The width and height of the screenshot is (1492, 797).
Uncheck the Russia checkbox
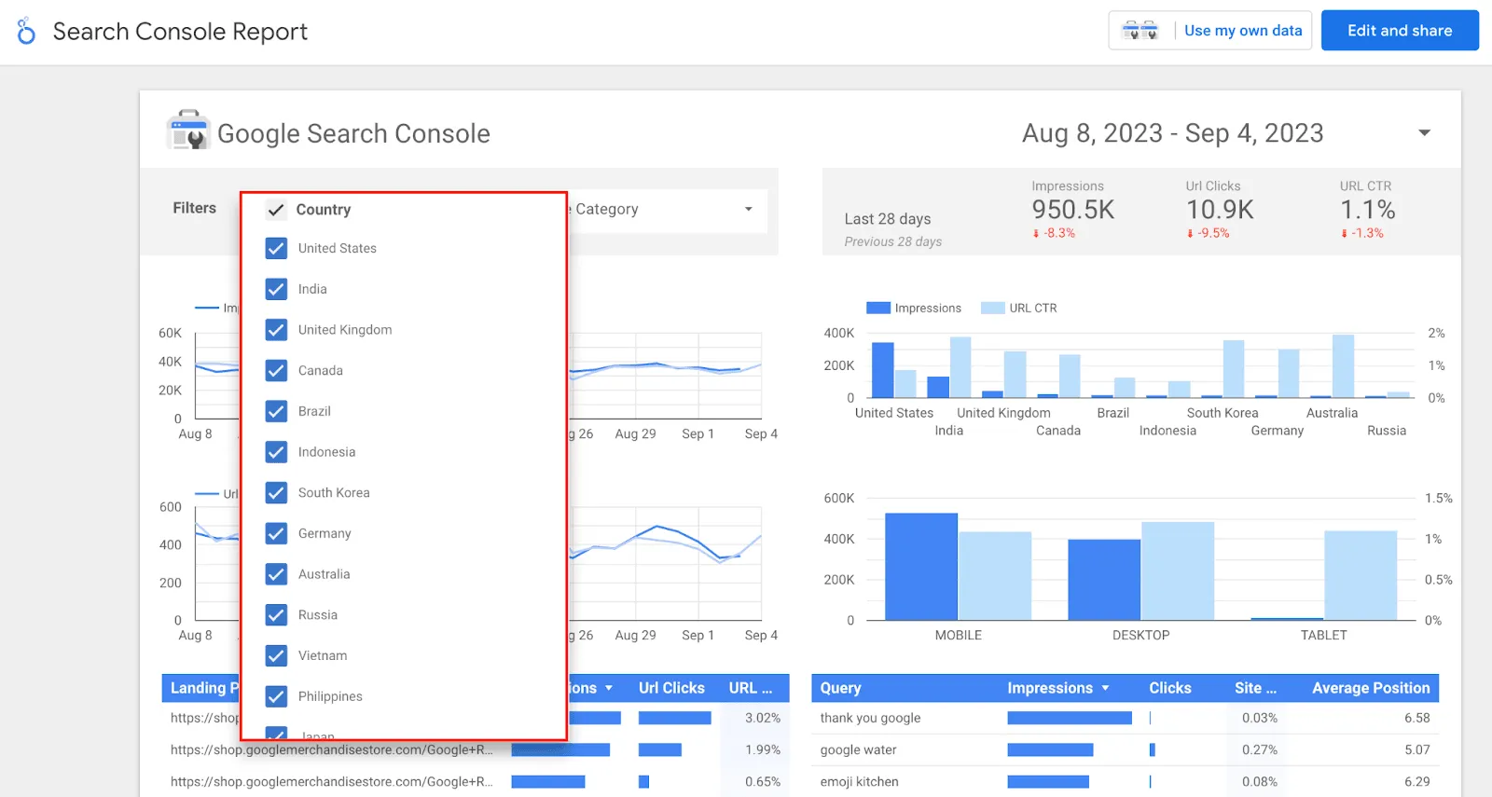pyautogui.click(x=276, y=615)
